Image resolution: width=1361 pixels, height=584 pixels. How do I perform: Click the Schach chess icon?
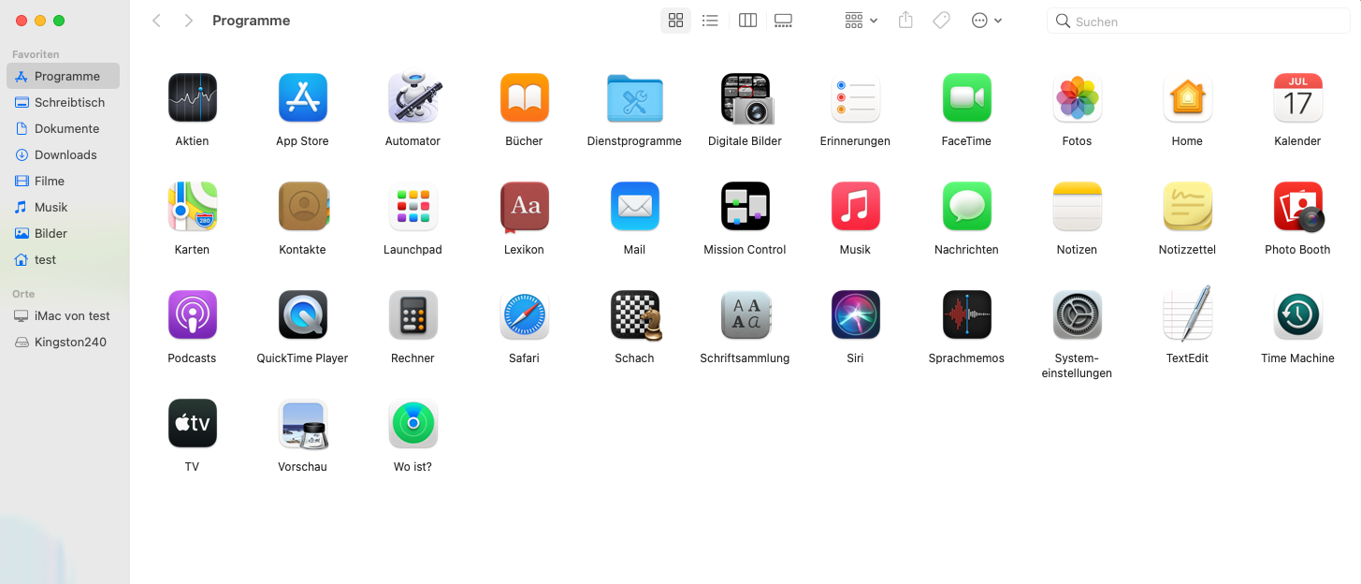coord(636,314)
